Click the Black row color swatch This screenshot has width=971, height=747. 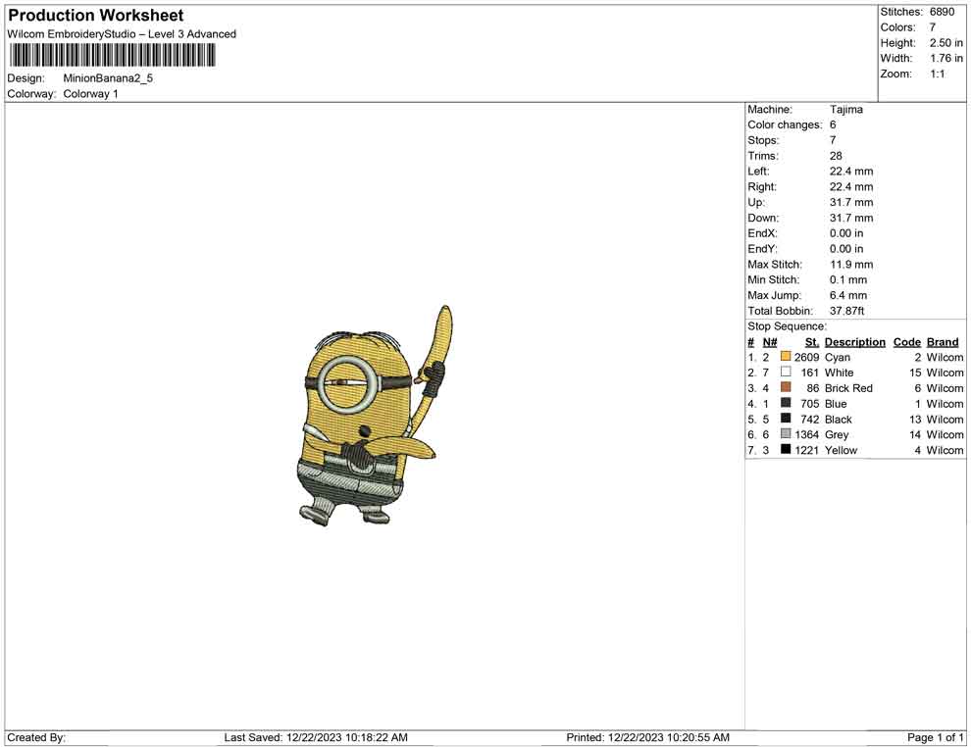[x=786, y=419]
